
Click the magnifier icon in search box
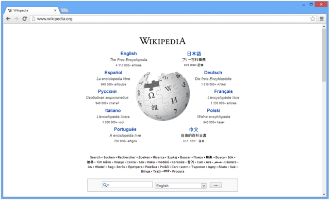tap(106, 185)
